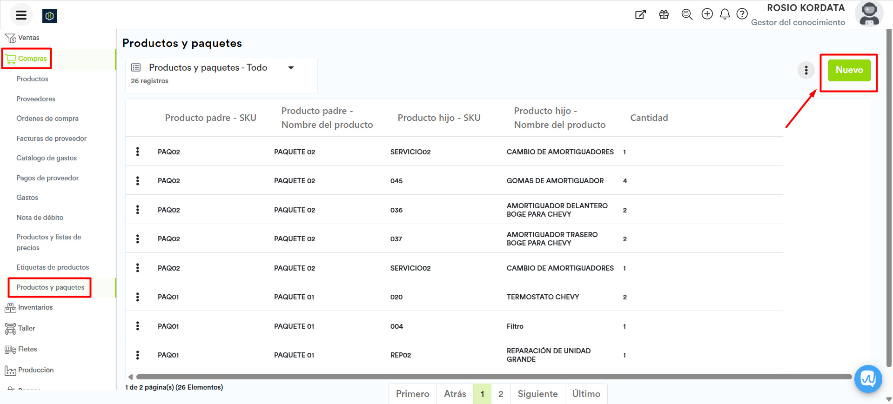Go to the Siguiente page

537,394
